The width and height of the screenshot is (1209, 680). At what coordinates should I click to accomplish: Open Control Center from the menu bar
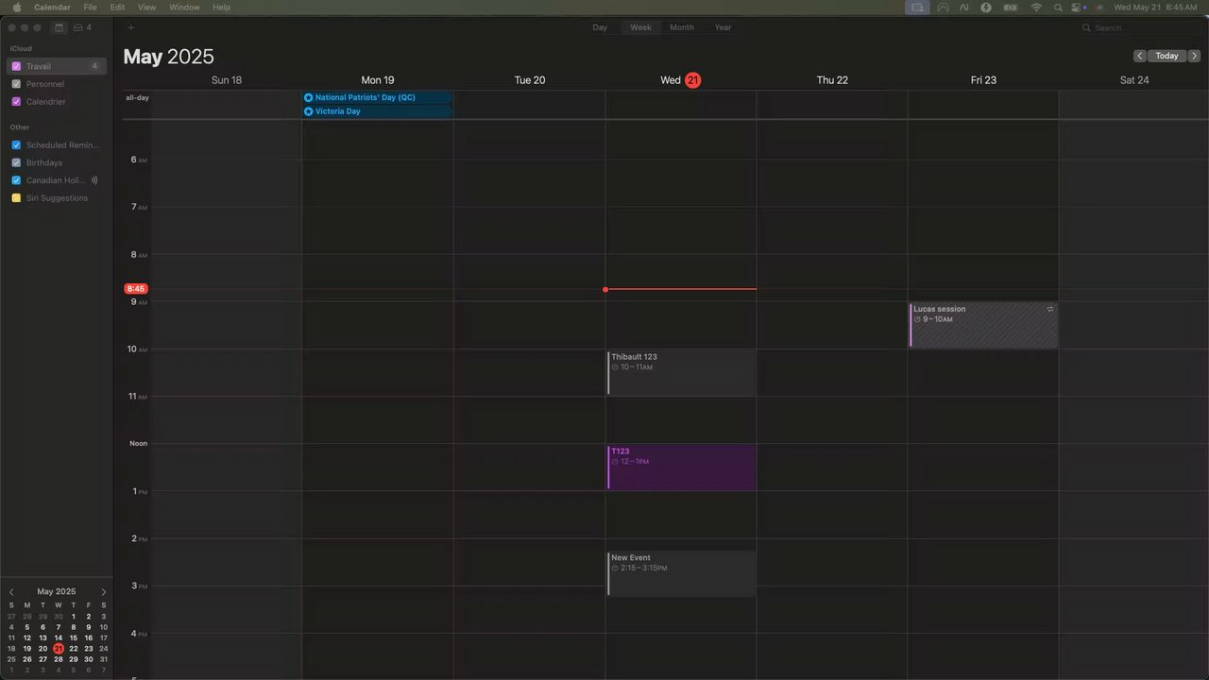click(x=1078, y=7)
